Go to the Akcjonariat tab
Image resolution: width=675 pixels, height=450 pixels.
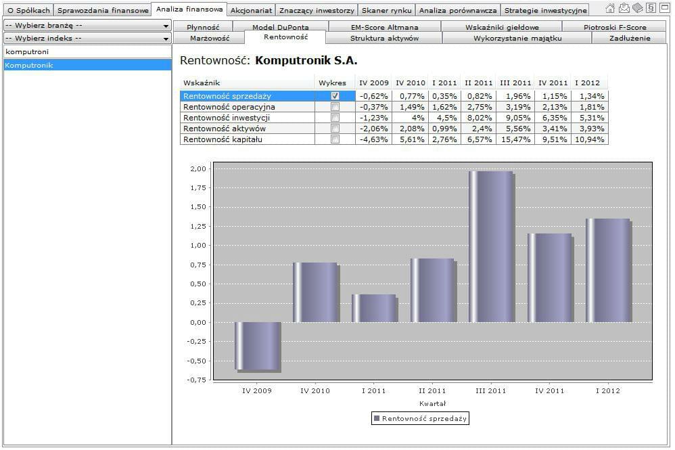252,10
